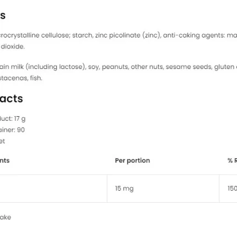Click the empty first cell of table row
This screenshot has height=237, width=237.
tap(53, 188)
